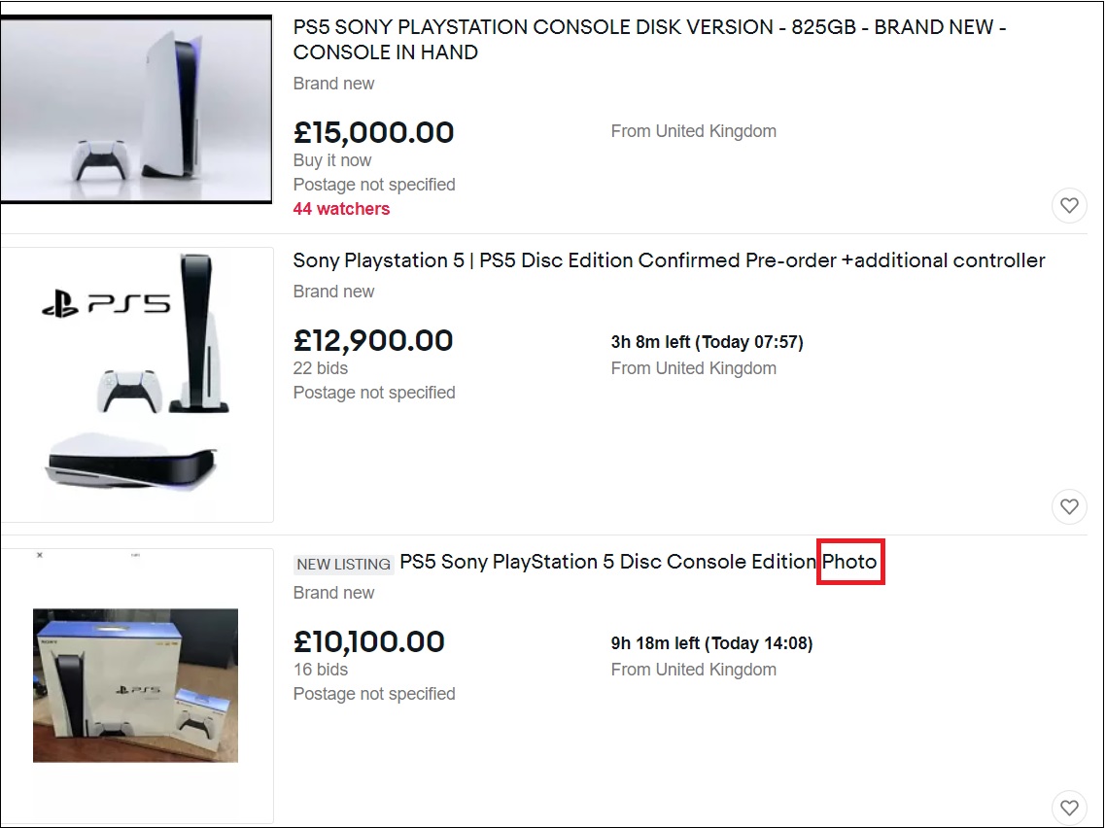1106x828 pixels.
Task: Add £15,000 PS5 listing to watchlist heart
Action: point(1069,205)
